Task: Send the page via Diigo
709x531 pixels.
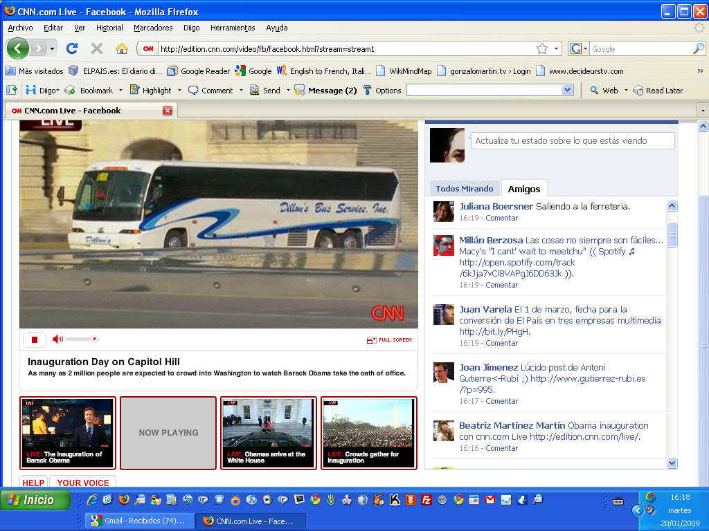Action: tap(265, 91)
